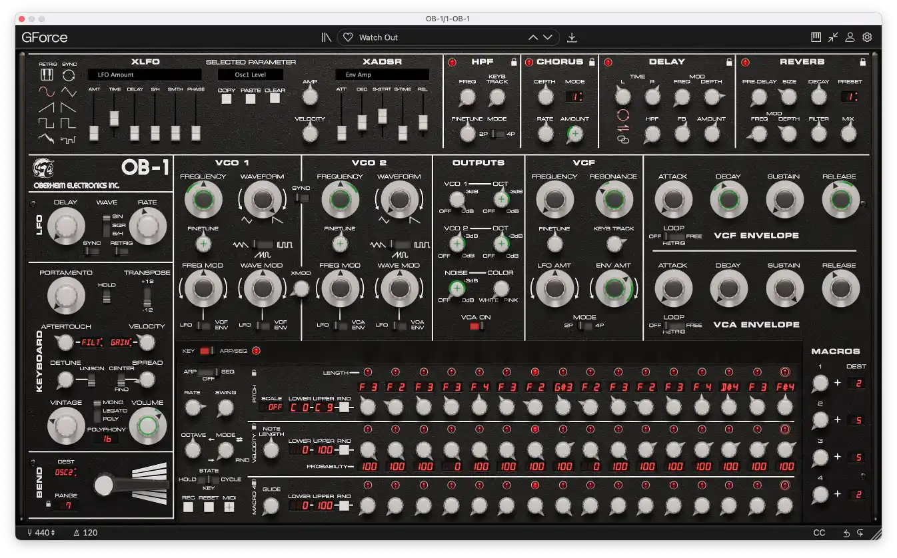Viewport: 897px width, 558px height.
Task: Click the CLEAR button
Action: (x=275, y=99)
